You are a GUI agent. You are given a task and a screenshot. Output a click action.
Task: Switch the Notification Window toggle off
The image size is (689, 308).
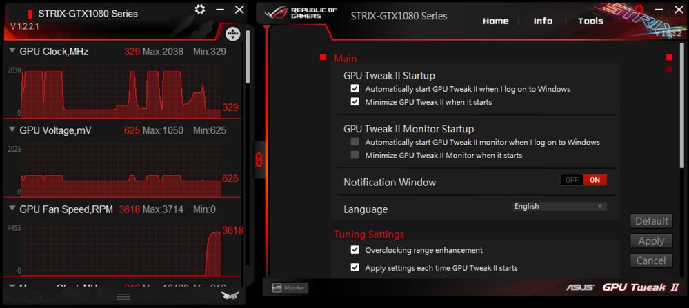pos(572,181)
